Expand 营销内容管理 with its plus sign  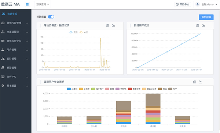[x=27, y=23]
